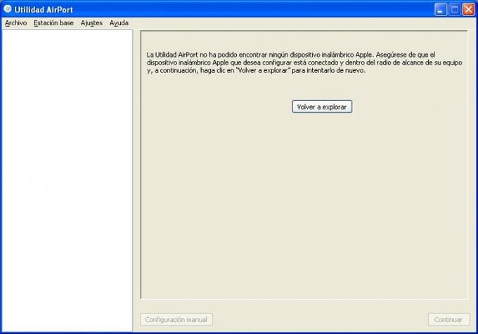Click the Configuración manual button
The height and width of the screenshot is (334, 478).
[x=176, y=319]
